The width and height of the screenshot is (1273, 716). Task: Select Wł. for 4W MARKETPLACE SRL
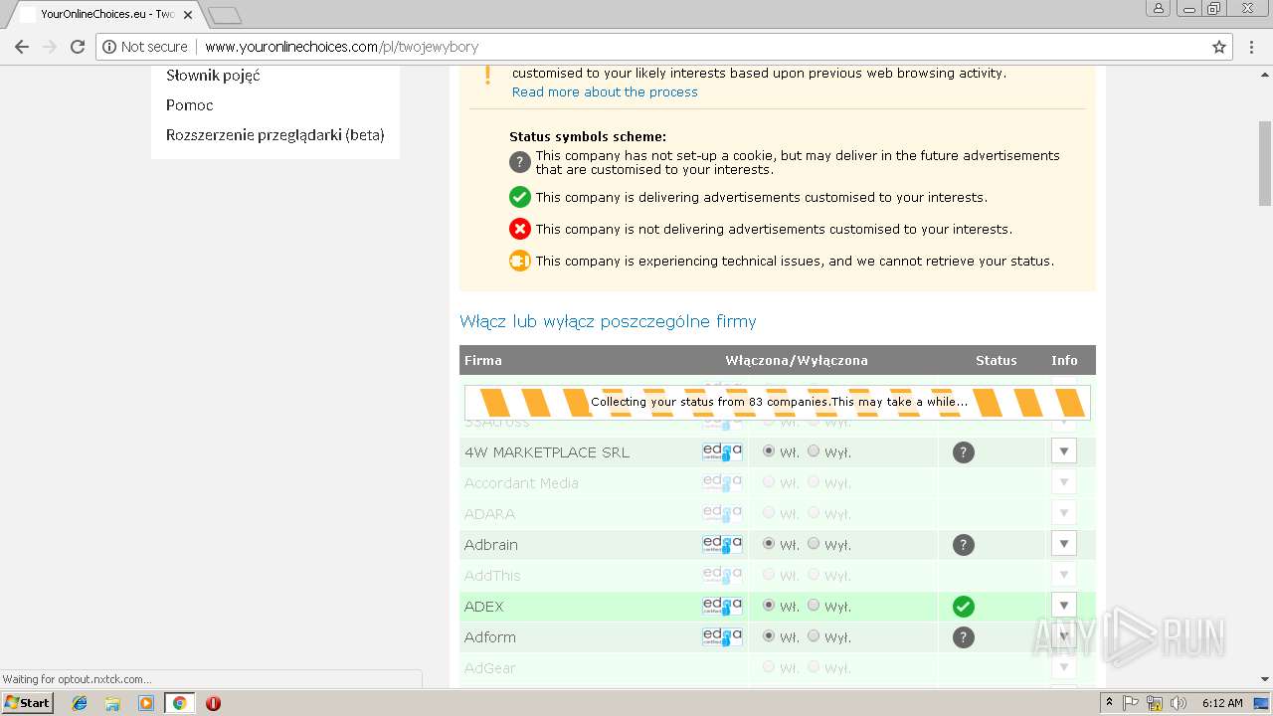click(769, 451)
